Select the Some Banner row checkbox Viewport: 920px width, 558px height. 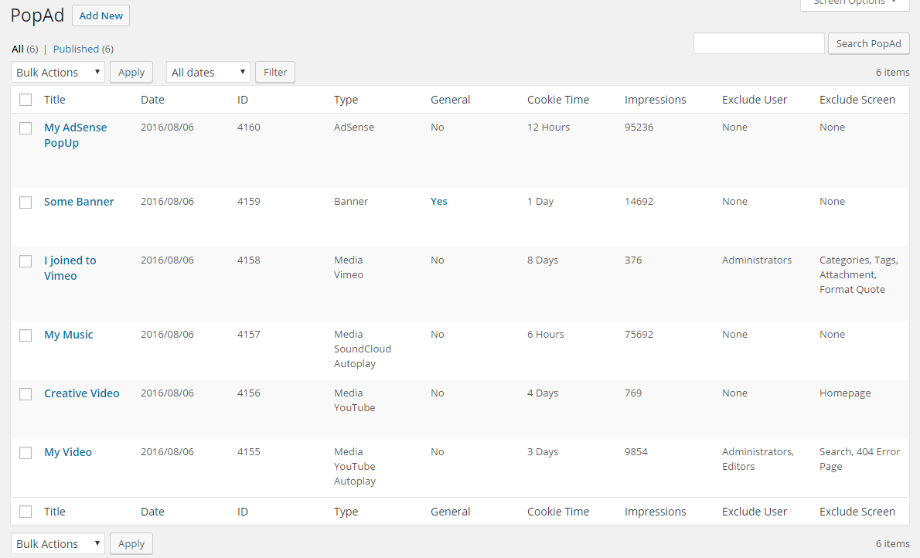click(26, 202)
